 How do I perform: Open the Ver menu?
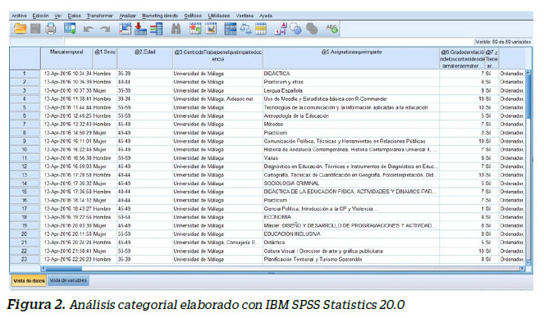tap(58, 16)
